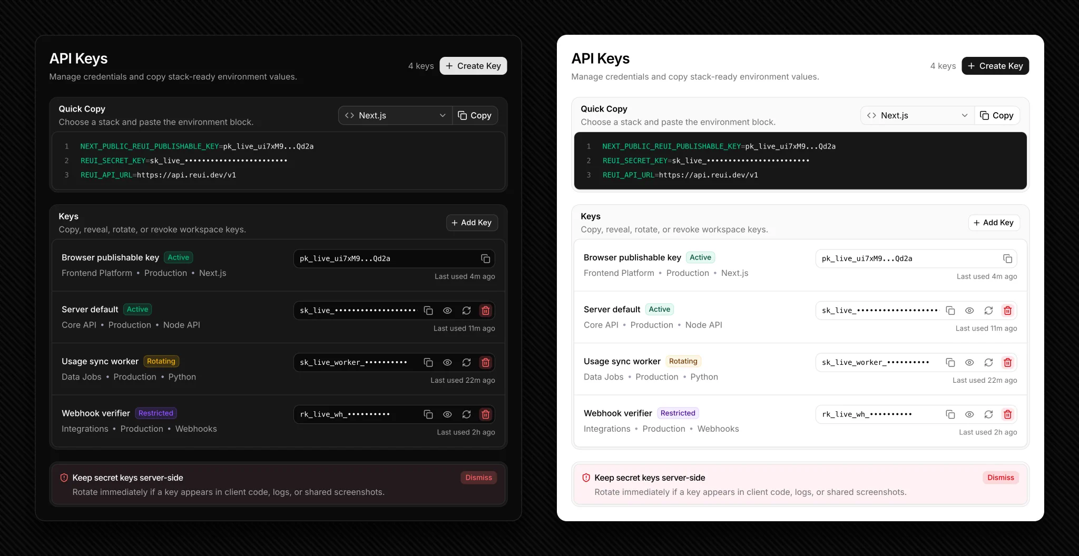1079x556 pixels.
Task: Click REUI_SECRET_KEY line in light panel code block
Action: 705,161
